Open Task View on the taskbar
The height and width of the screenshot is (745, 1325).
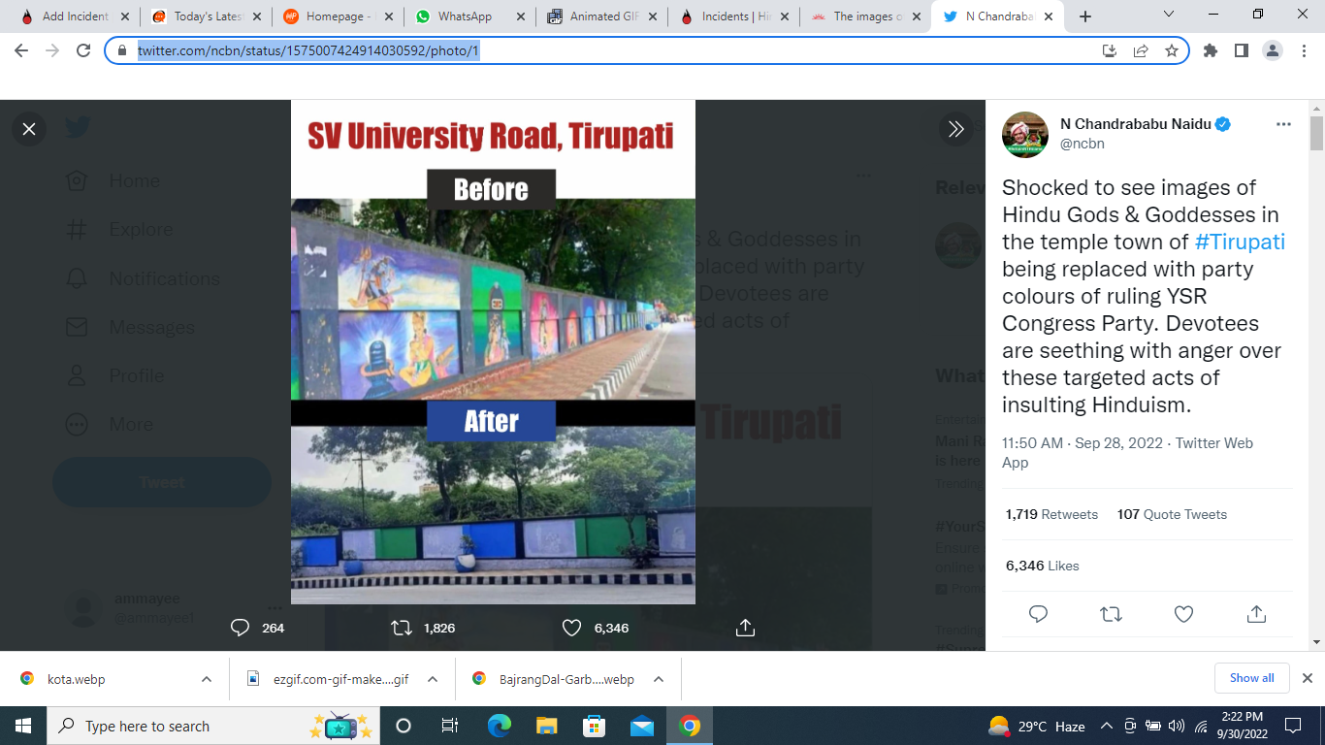(x=450, y=726)
